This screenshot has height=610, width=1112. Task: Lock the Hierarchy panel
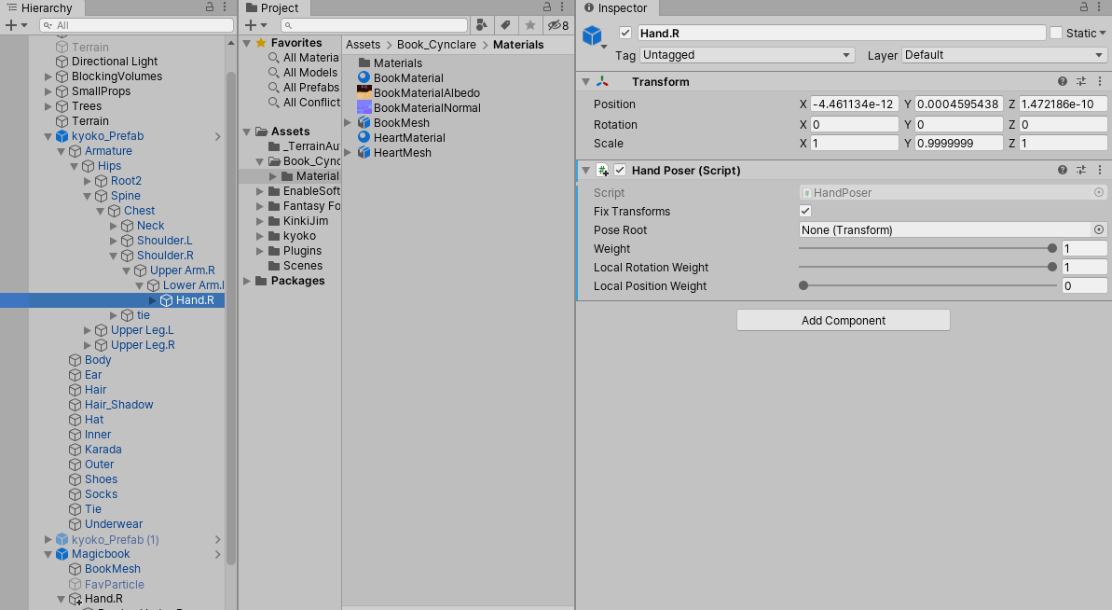[210, 7]
